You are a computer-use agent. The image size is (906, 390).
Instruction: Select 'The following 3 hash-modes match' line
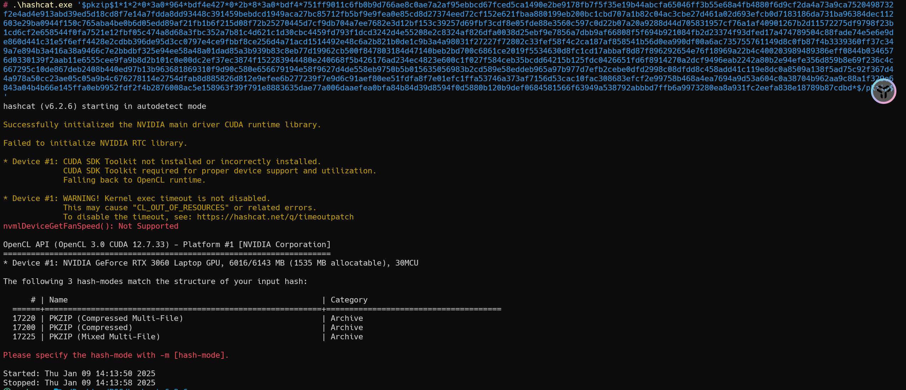pyautogui.click(x=155, y=282)
